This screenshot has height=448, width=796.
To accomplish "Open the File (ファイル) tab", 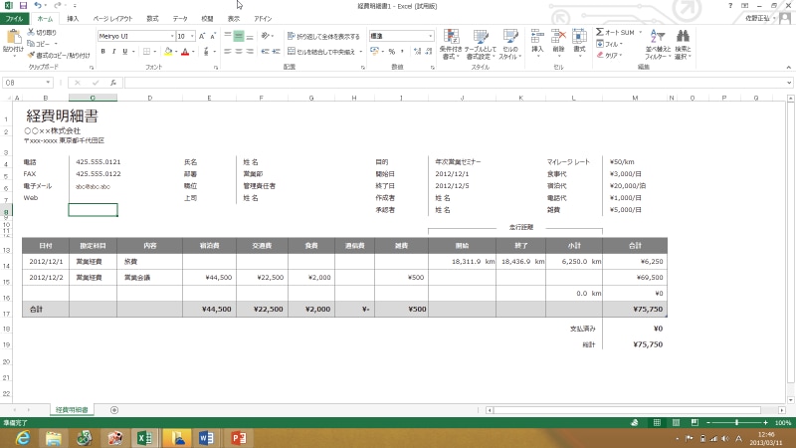I will click(x=14, y=19).
